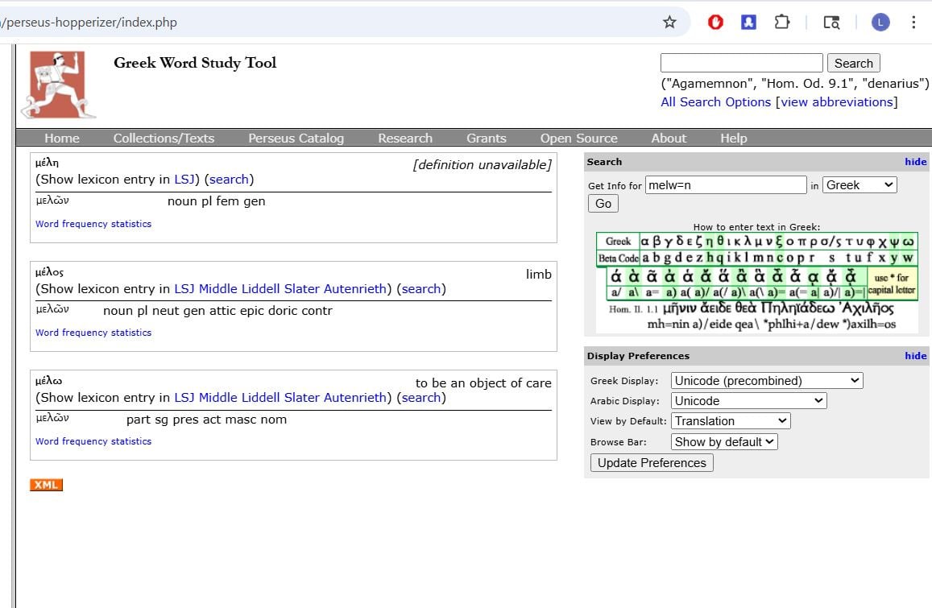
Task: Open the language dropdown showing Greek
Action: (860, 185)
